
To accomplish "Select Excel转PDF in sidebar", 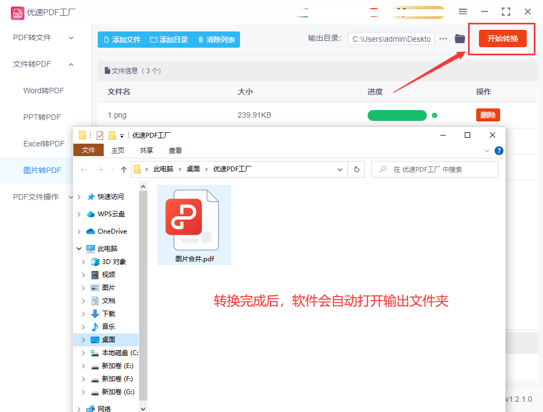I will (x=44, y=144).
